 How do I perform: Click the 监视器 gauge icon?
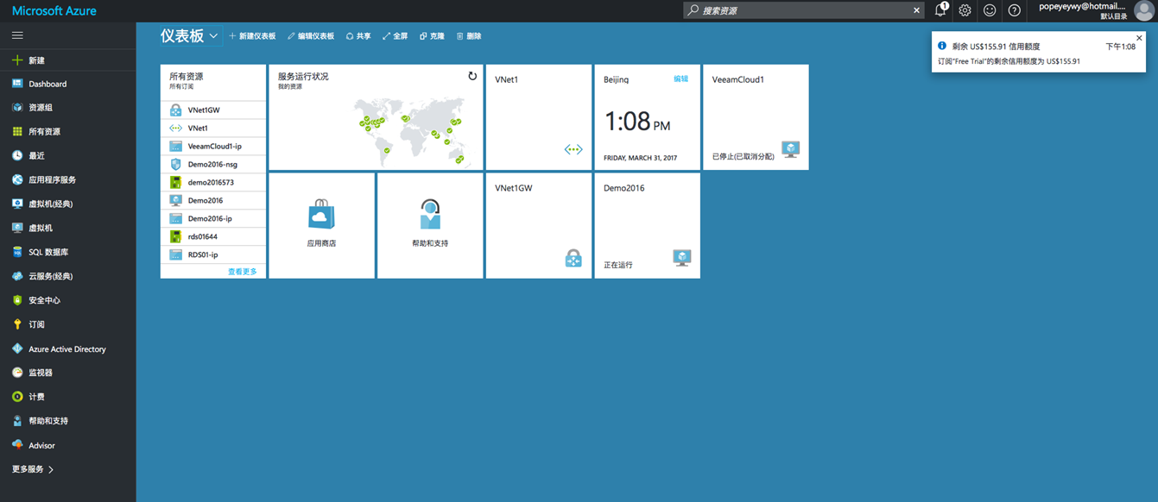click(x=17, y=373)
